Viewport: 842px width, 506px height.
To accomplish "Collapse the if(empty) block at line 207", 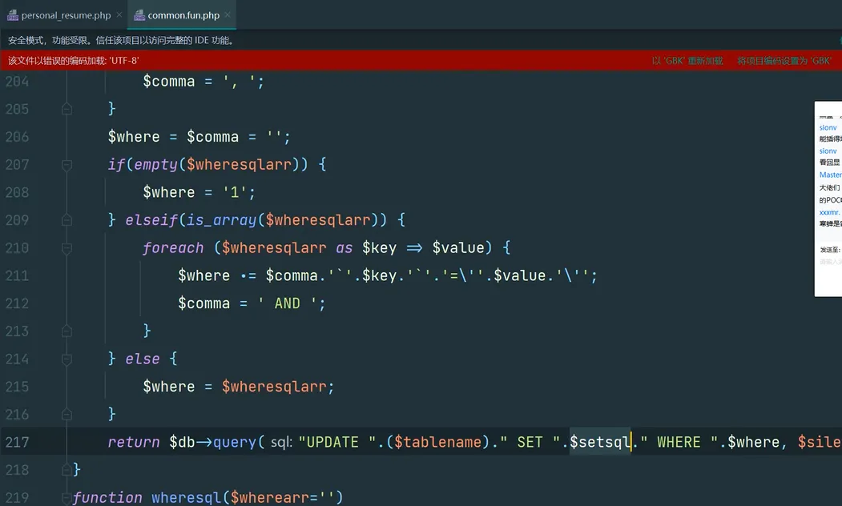I will click(67, 165).
